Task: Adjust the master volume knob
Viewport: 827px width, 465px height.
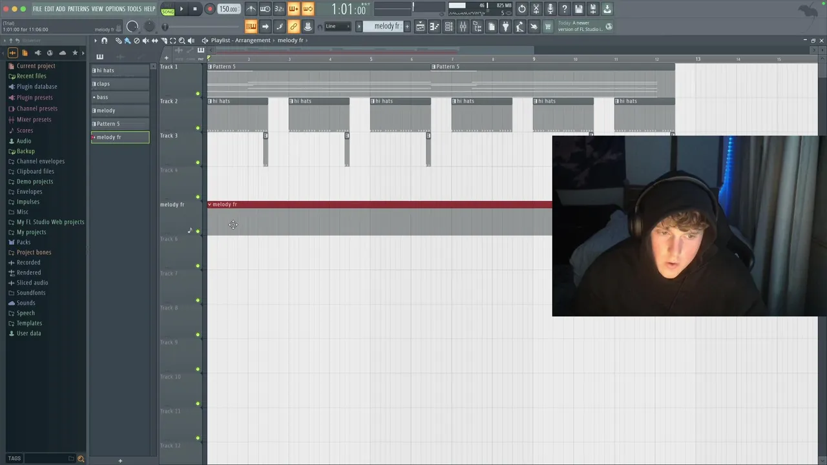Action: point(132,26)
